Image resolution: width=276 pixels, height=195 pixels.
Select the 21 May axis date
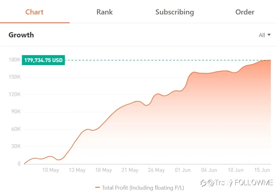pyautogui.click(x=130, y=170)
